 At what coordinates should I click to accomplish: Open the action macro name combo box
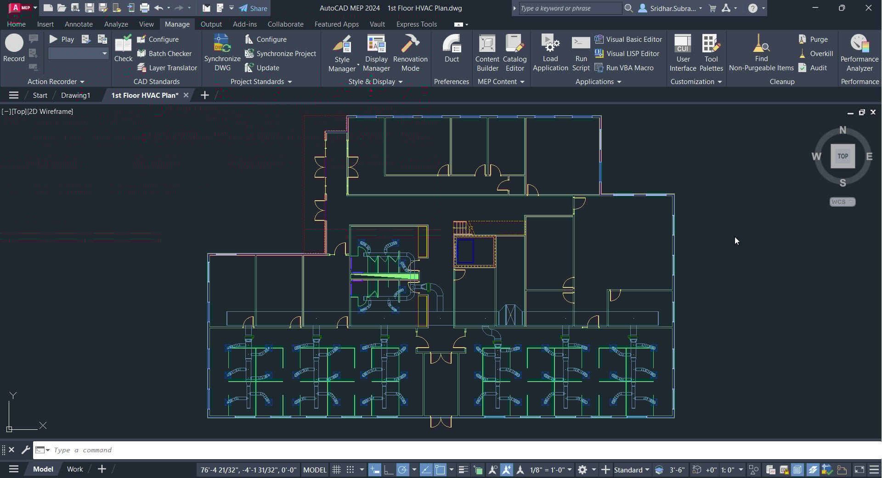(78, 54)
